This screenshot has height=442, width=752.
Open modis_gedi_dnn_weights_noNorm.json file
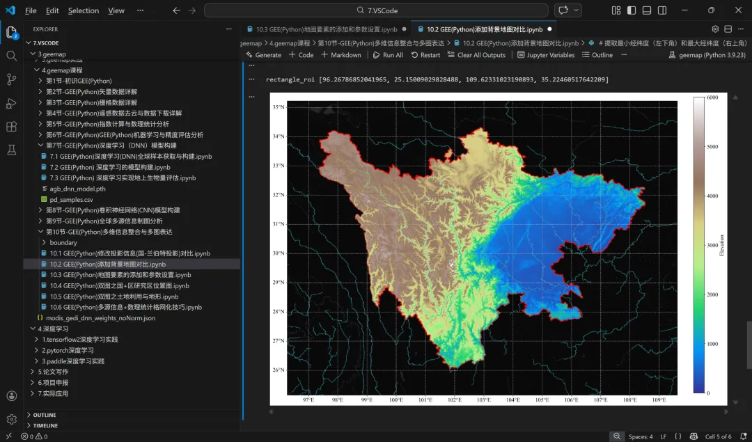(x=100, y=318)
